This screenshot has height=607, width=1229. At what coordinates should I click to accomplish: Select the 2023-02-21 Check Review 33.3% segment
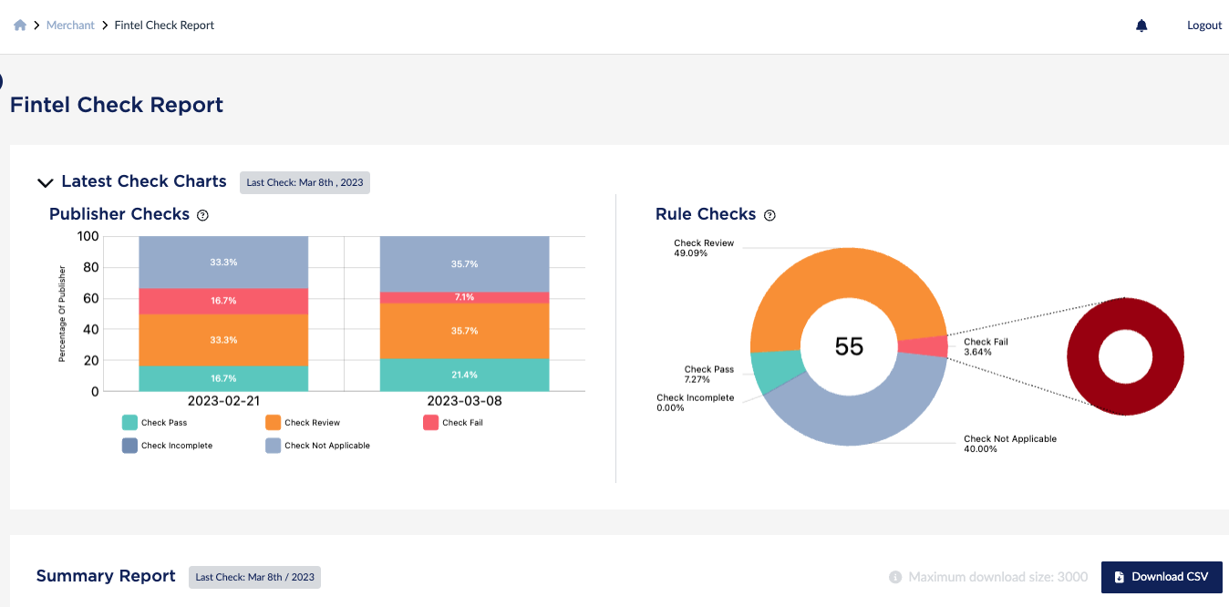(223, 340)
